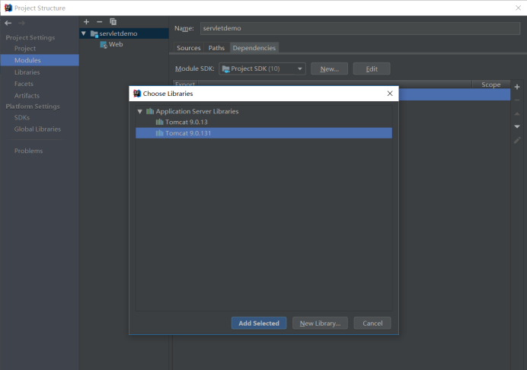Click the Export column header

pyautogui.click(x=185, y=85)
